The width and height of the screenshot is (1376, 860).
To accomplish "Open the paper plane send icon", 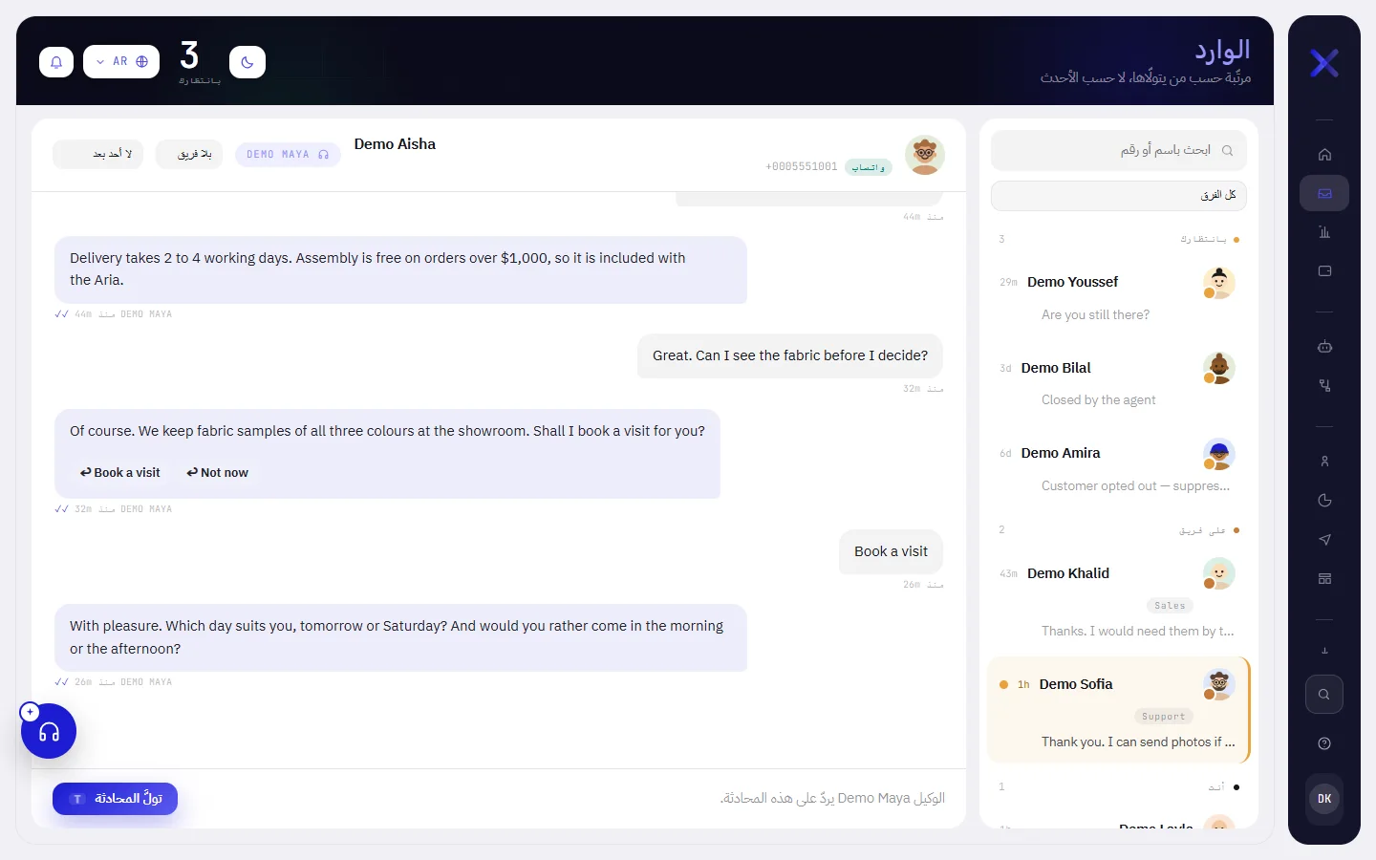I will (1324, 540).
